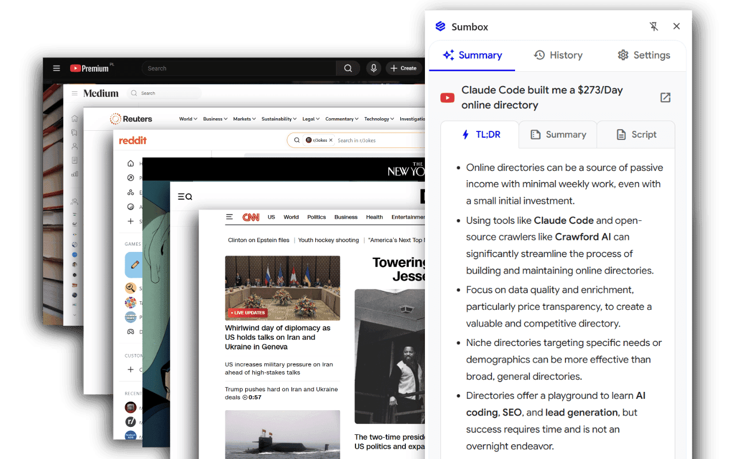Open Reddit sidebar Explore icon

130,192
